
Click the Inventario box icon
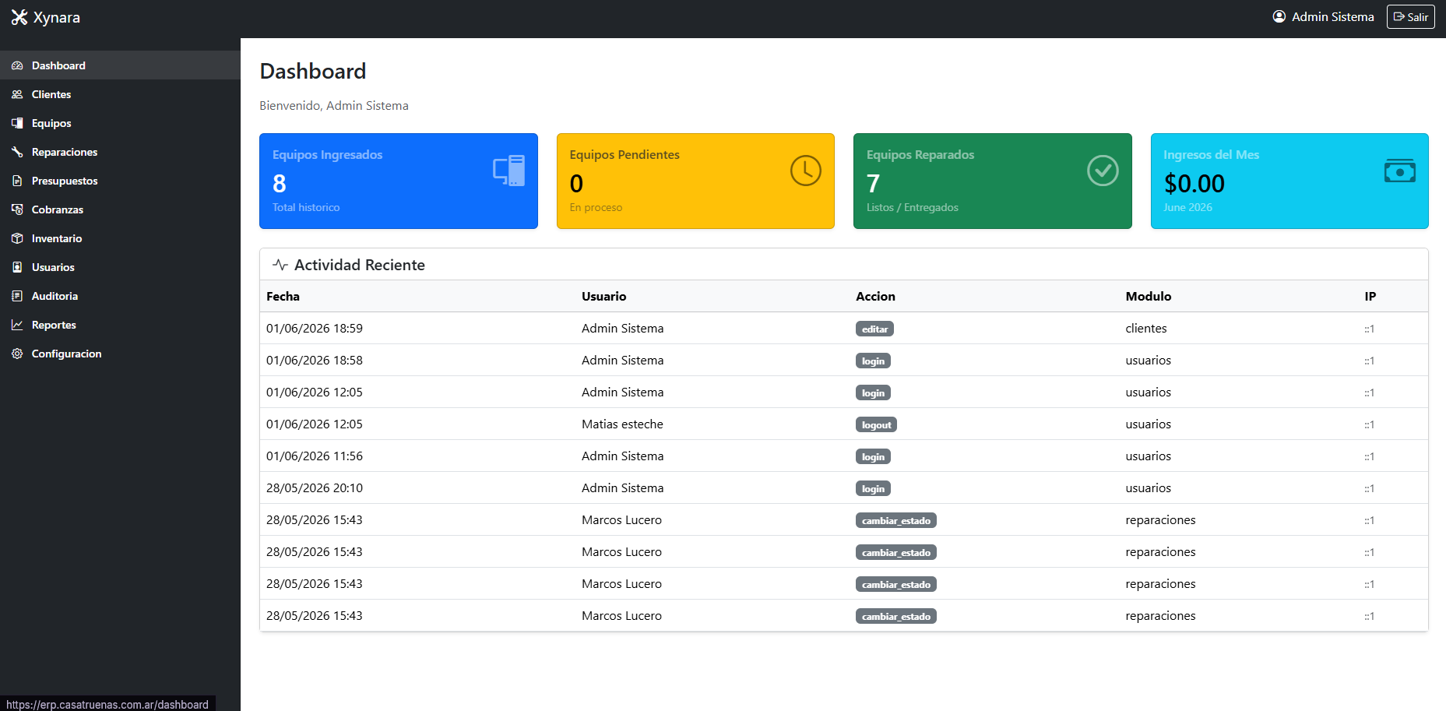17,238
